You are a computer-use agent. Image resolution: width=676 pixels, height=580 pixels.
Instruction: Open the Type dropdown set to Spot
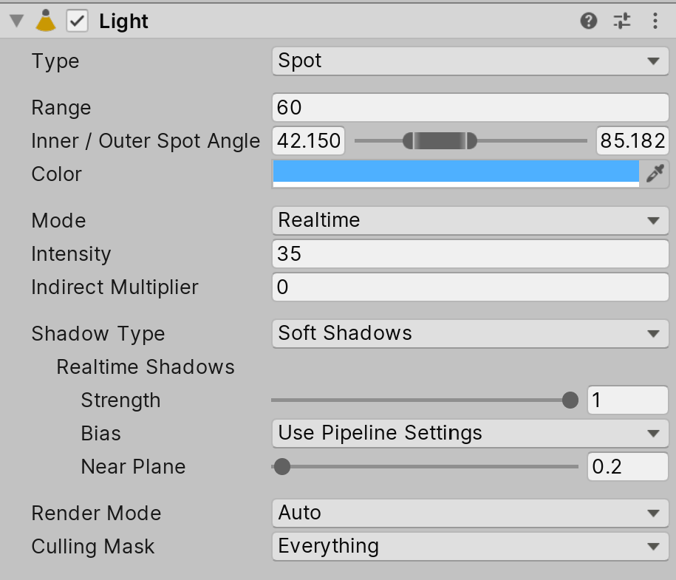point(470,61)
